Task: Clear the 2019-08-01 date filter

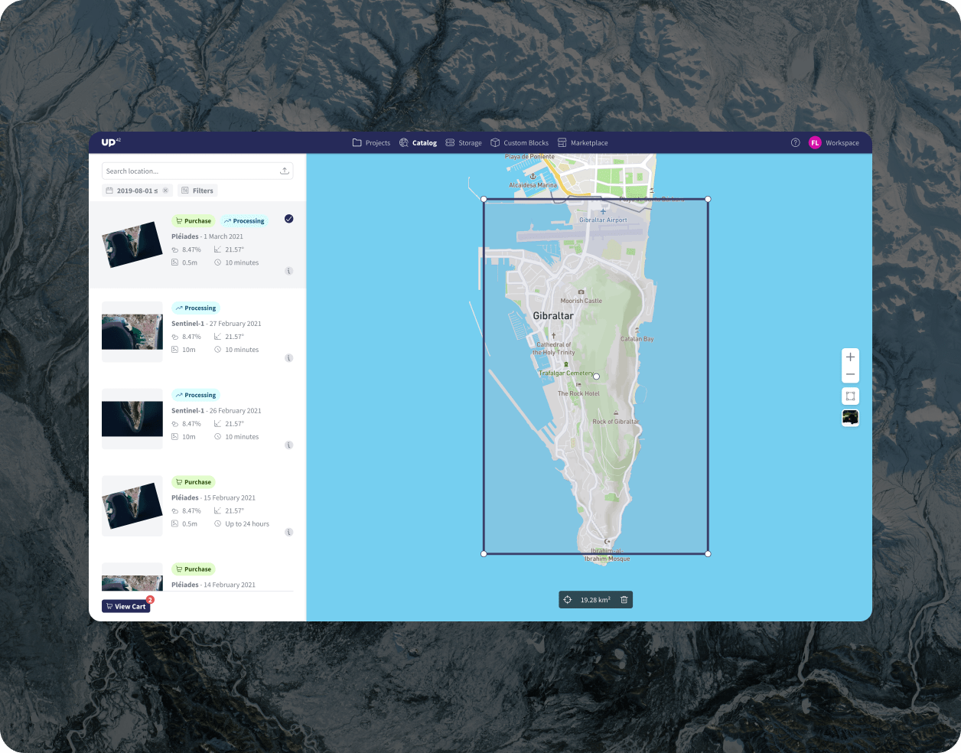Action: [166, 190]
